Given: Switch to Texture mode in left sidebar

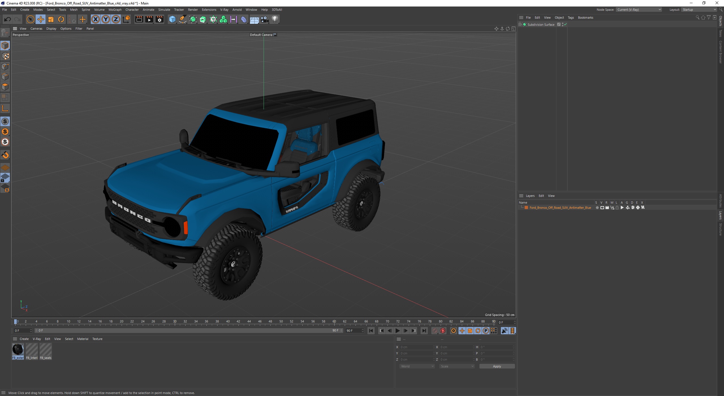Looking at the screenshot, I should [x=5, y=56].
